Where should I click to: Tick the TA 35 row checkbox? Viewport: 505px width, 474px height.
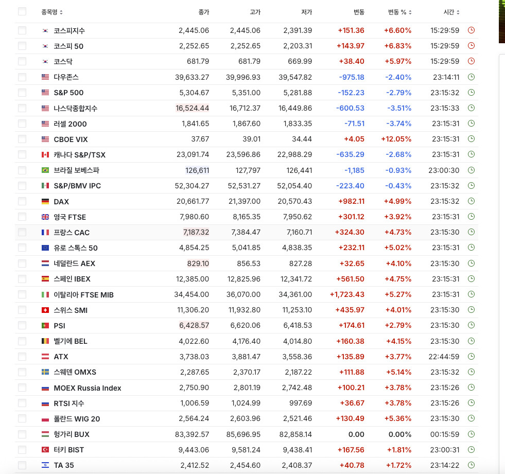[22, 465]
